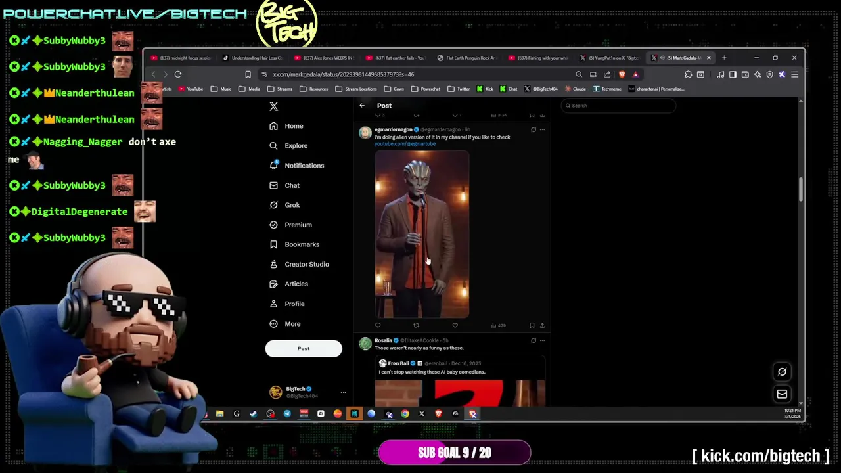Switch to Flat Earth Penguin Rock tab
841x473 pixels.
click(468, 58)
